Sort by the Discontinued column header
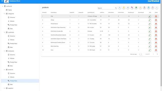162x91 pixels. (x=141, y=12)
